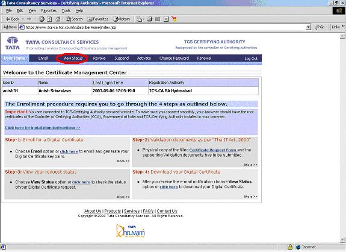Open the Favorites menu
This screenshot has width=346, height=252.
click(x=49, y=11)
